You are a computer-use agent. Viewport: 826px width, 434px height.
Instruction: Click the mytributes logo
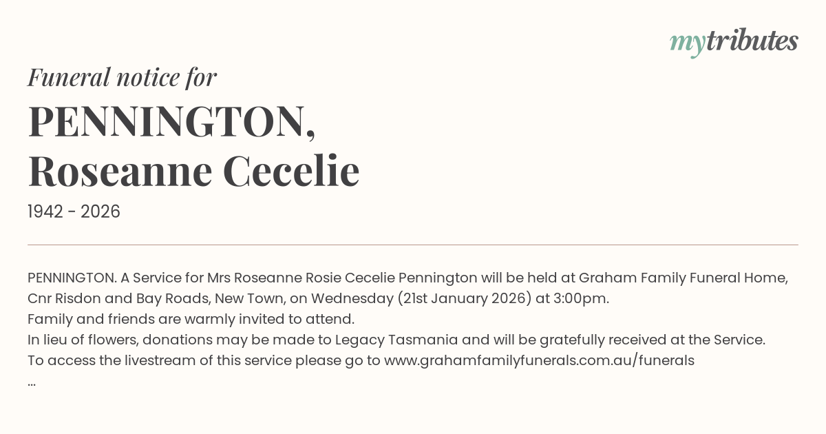[x=734, y=42]
